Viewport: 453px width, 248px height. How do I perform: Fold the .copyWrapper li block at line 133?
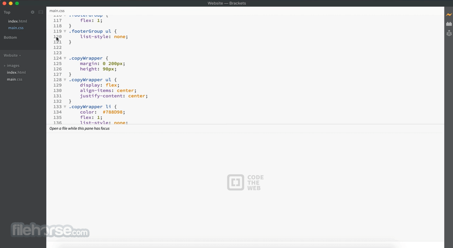(x=65, y=107)
